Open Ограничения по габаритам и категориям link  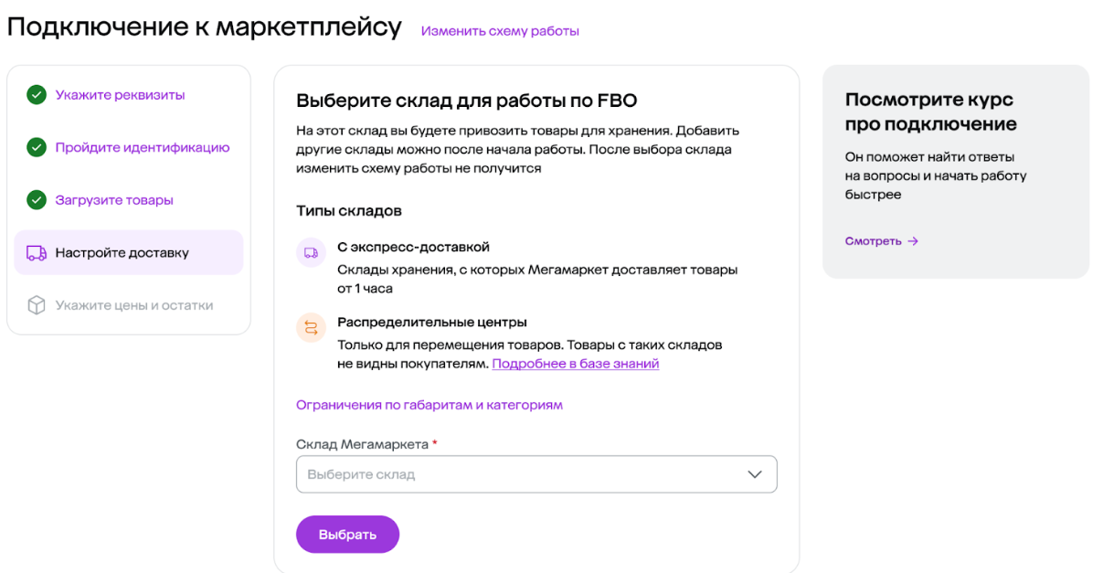click(x=430, y=405)
